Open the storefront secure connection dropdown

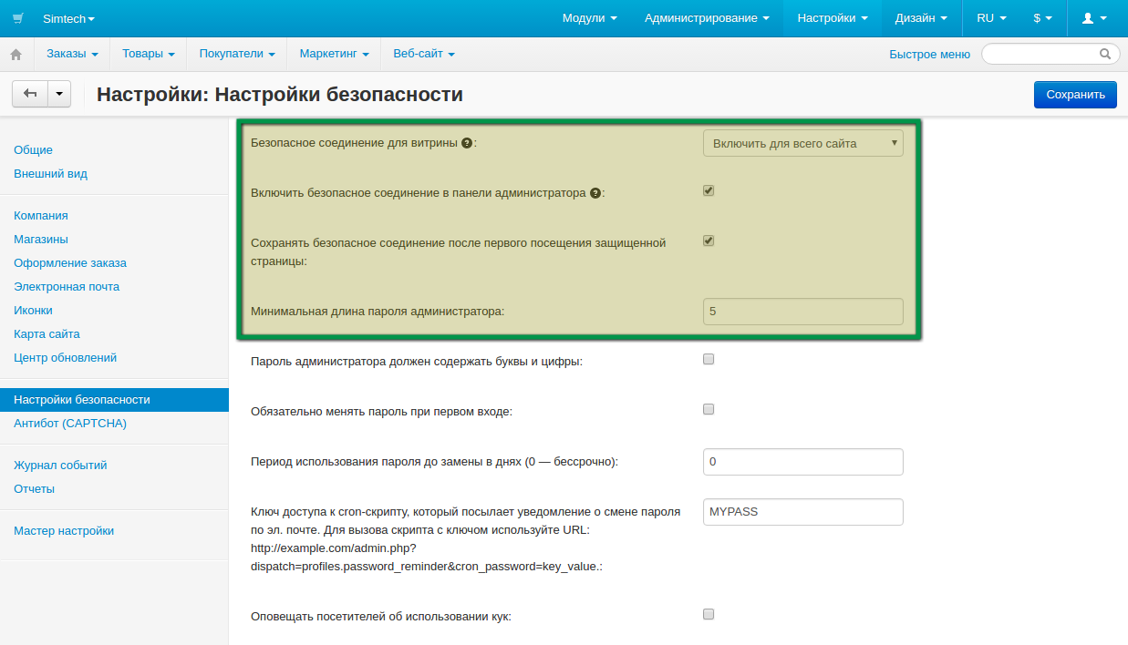click(802, 143)
